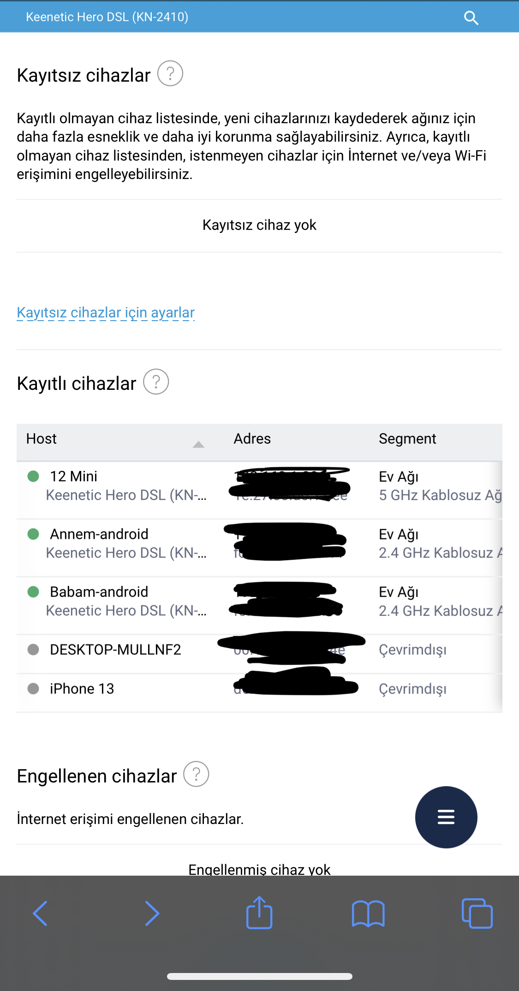Show help for Engellenen cihazlar
519x991 pixels.
(196, 774)
